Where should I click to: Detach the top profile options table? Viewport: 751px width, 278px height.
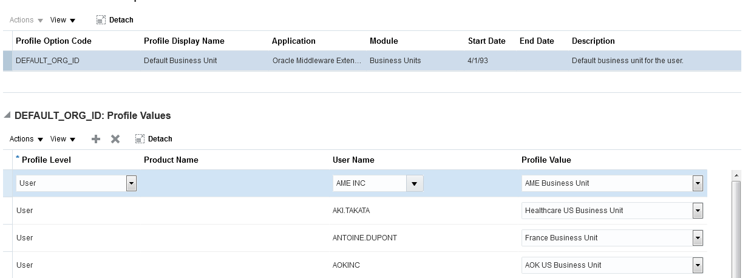tap(115, 20)
